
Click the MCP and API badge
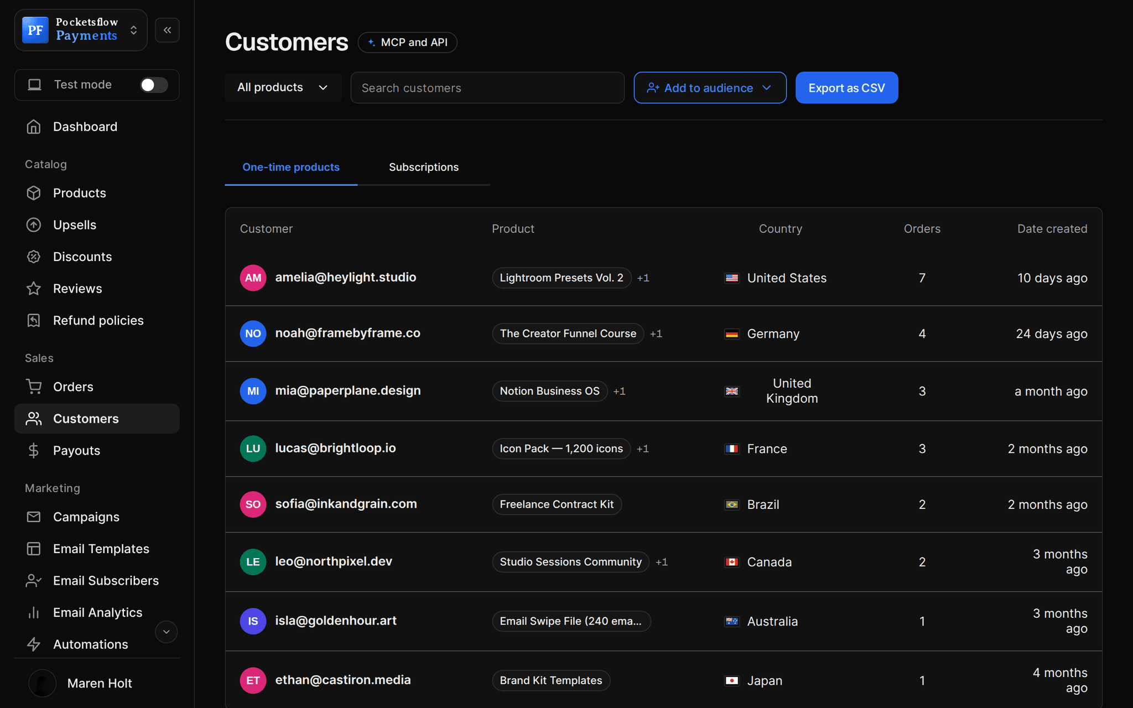click(408, 43)
